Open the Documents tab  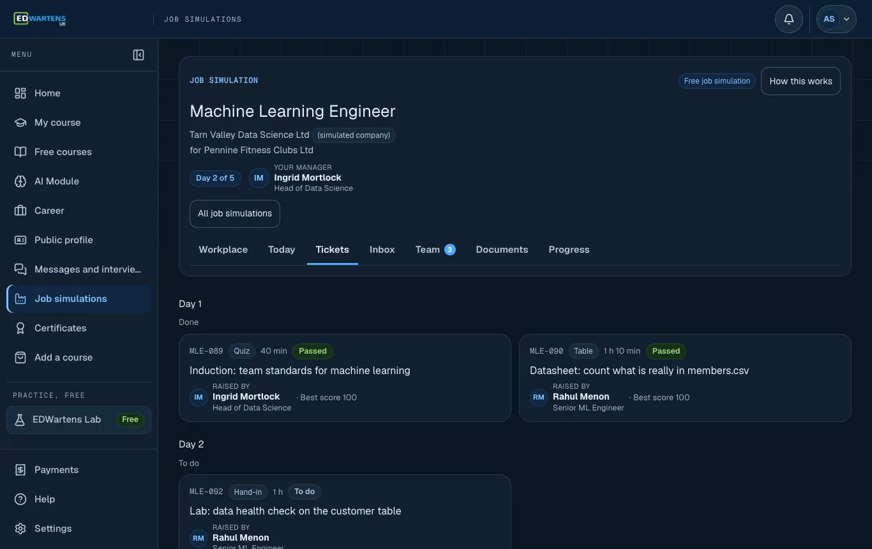[502, 250]
